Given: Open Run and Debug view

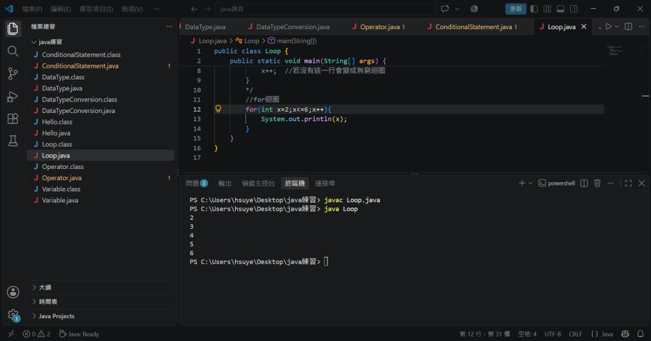Looking at the screenshot, I should point(13,97).
